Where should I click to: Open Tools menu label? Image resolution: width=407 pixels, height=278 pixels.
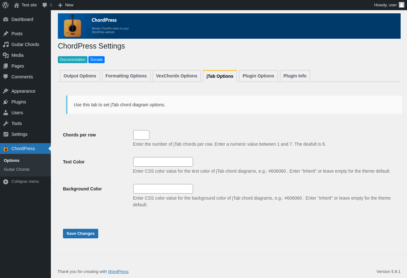[x=17, y=123]
